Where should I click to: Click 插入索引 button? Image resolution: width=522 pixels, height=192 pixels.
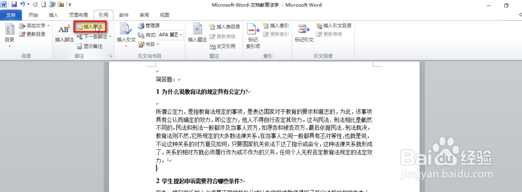[276, 25]
